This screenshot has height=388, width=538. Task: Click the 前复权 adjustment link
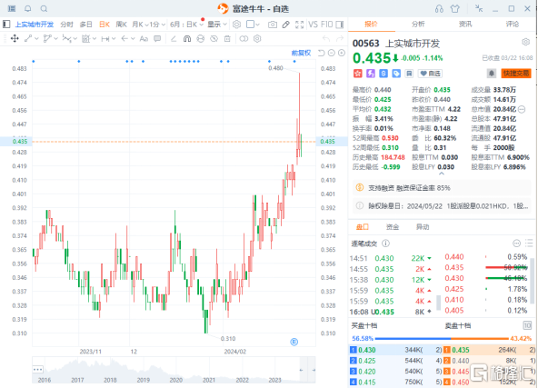301,53
